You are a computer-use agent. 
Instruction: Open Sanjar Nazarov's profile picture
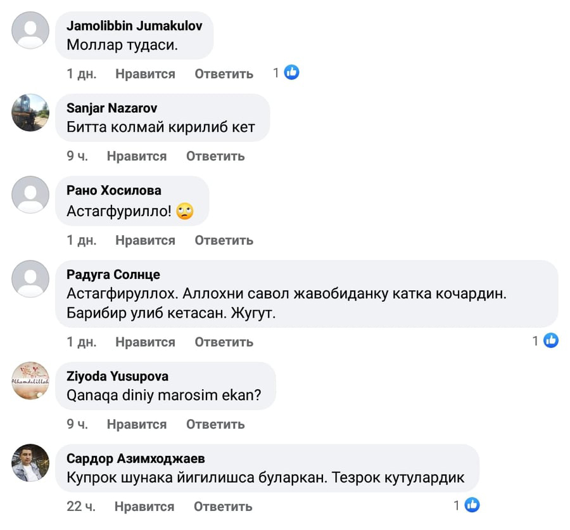click(x=30, y=112)
